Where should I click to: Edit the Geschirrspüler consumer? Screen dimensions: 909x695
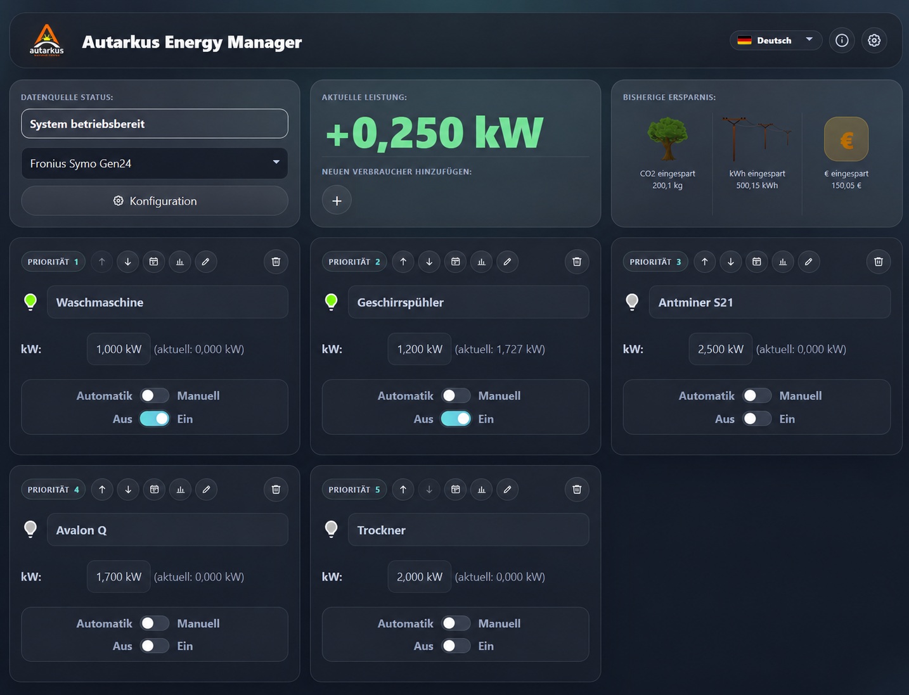coord(507,262)
